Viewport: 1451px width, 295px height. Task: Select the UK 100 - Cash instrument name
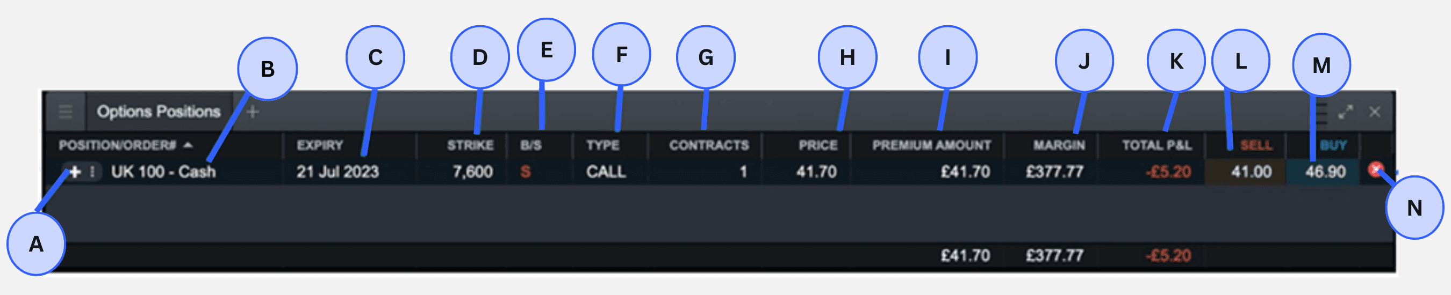point(163,172)
